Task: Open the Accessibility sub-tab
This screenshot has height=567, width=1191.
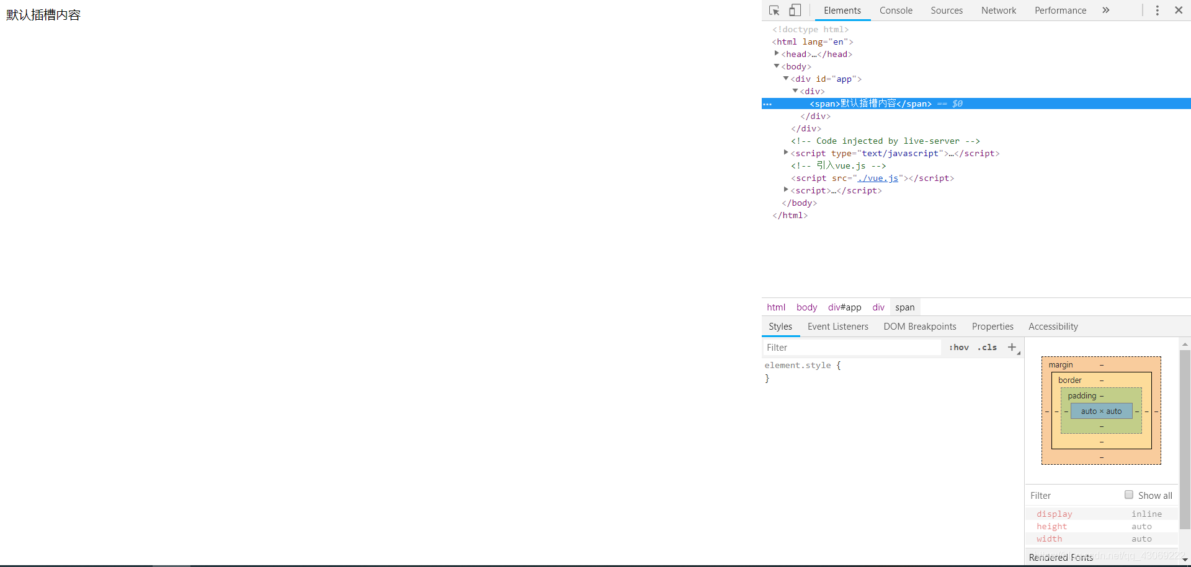Action: click(1053, 327)
